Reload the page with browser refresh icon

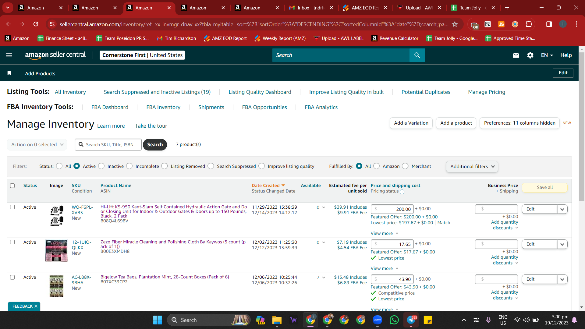[x=36, y=24]
